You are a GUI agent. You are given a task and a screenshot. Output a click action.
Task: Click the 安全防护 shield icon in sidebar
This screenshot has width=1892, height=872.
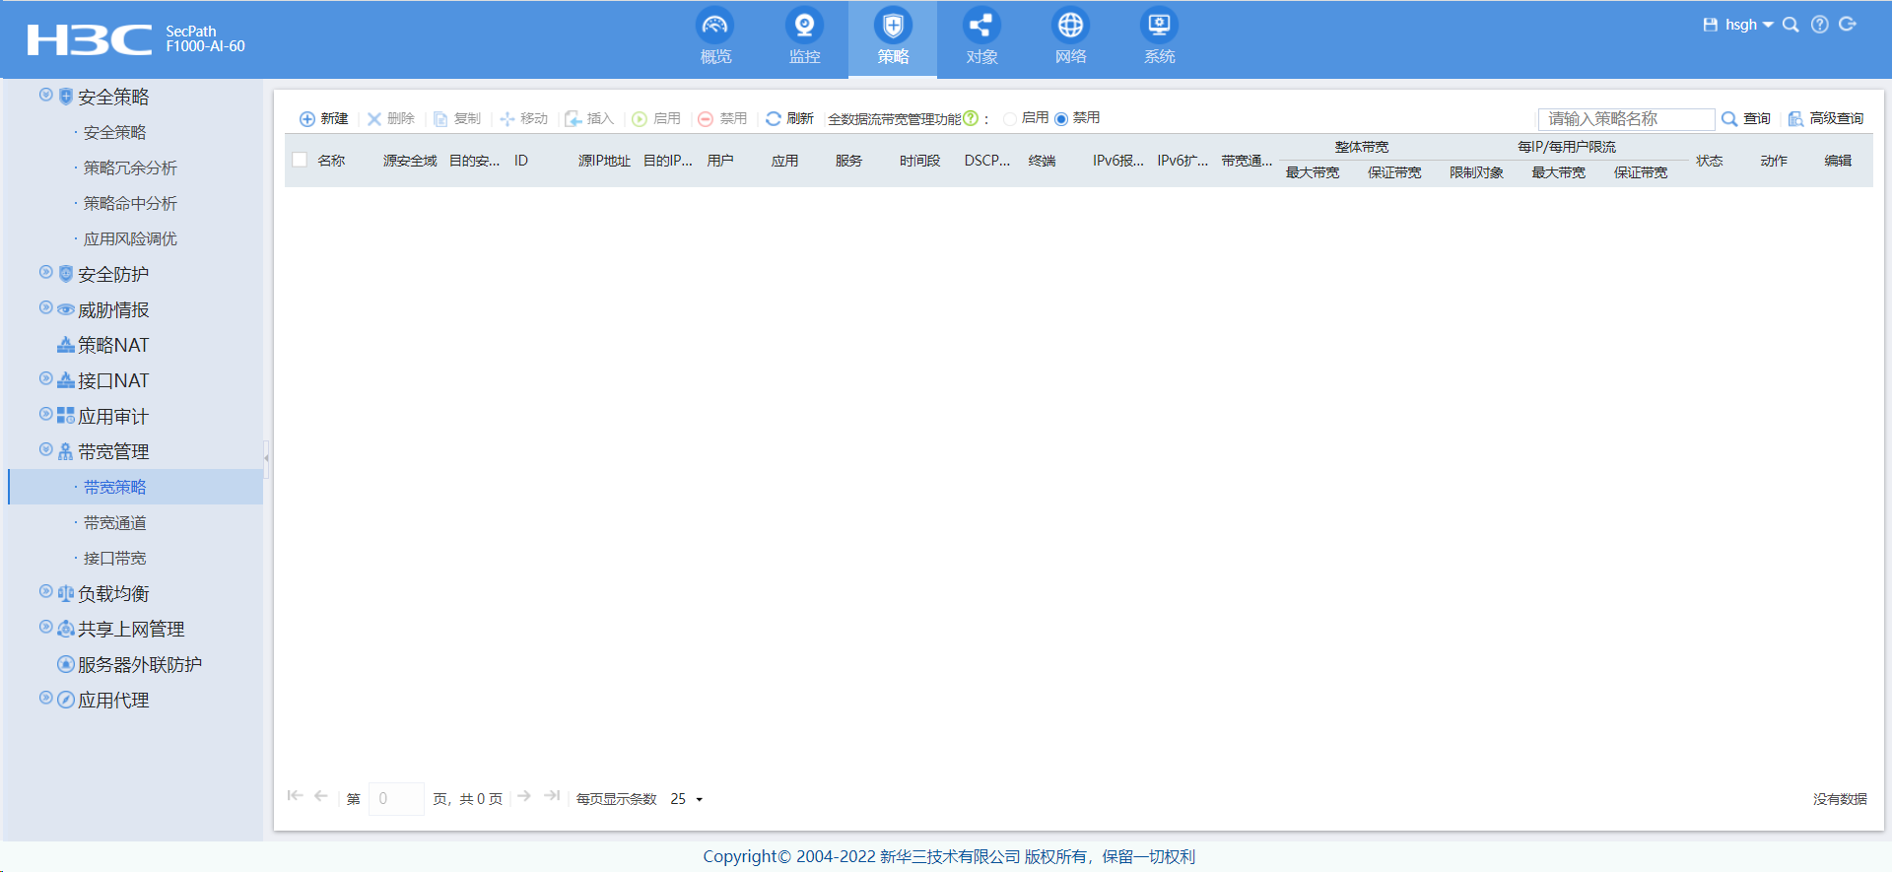[66, 274]
